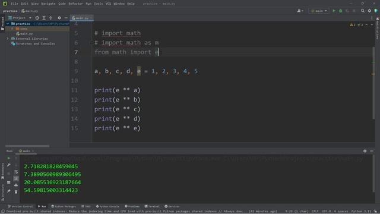Screen dimensions: 380x214
Task: Open Project panel options gear
Action: tap(59, 18)
